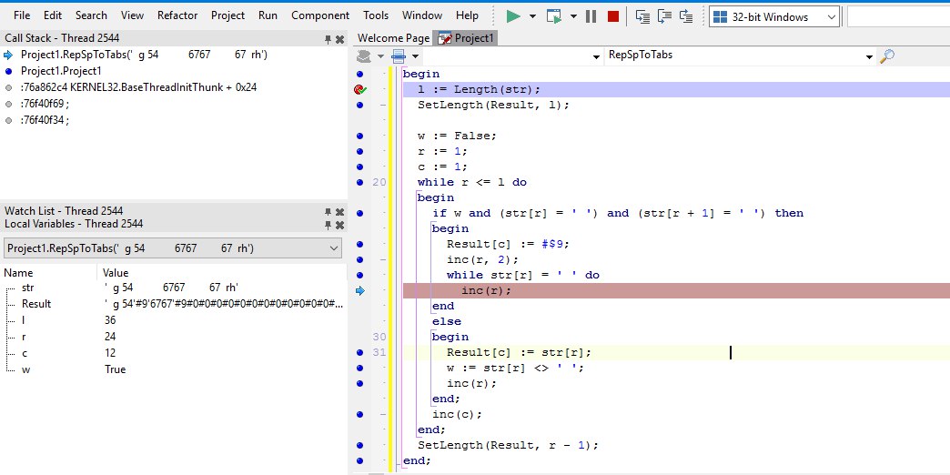The height and width of the screenshot is (475, 950).
Task: Select Project1.Project1 call stack entry
Action: (61, 71)
